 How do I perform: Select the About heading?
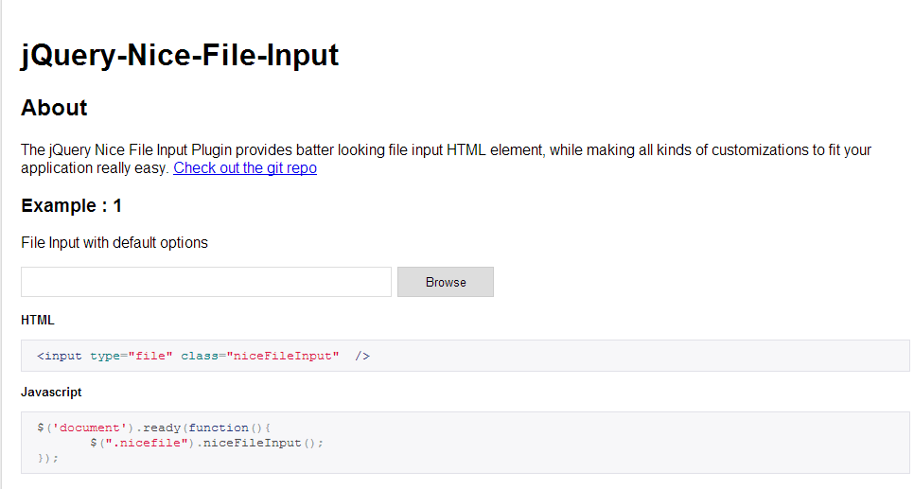(x=54, y=108)
